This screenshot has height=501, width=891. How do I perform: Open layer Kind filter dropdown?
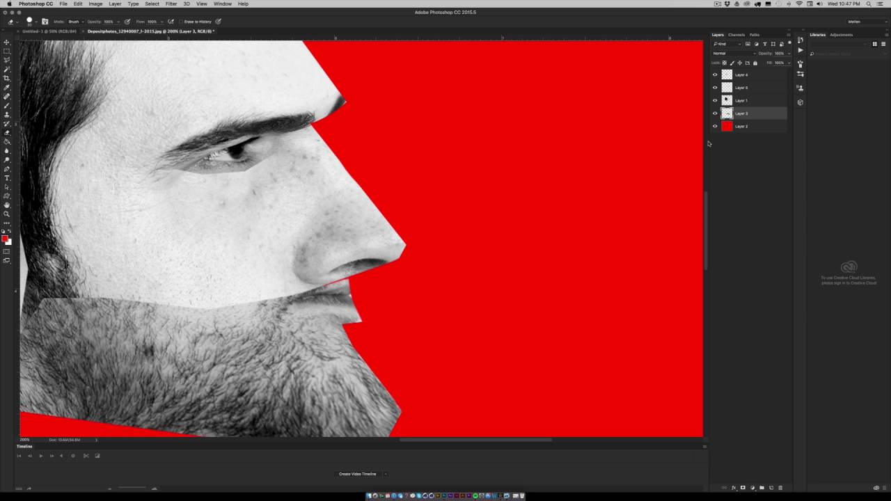[x=727, y=44]
